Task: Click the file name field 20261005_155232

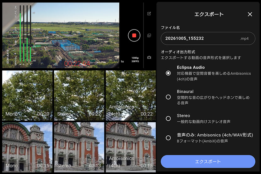Action: coord(208,38)
